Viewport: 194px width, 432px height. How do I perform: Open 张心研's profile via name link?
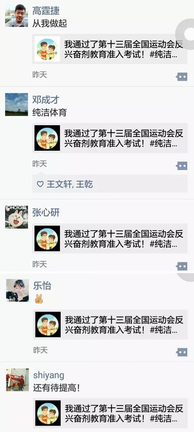[46, 213]
